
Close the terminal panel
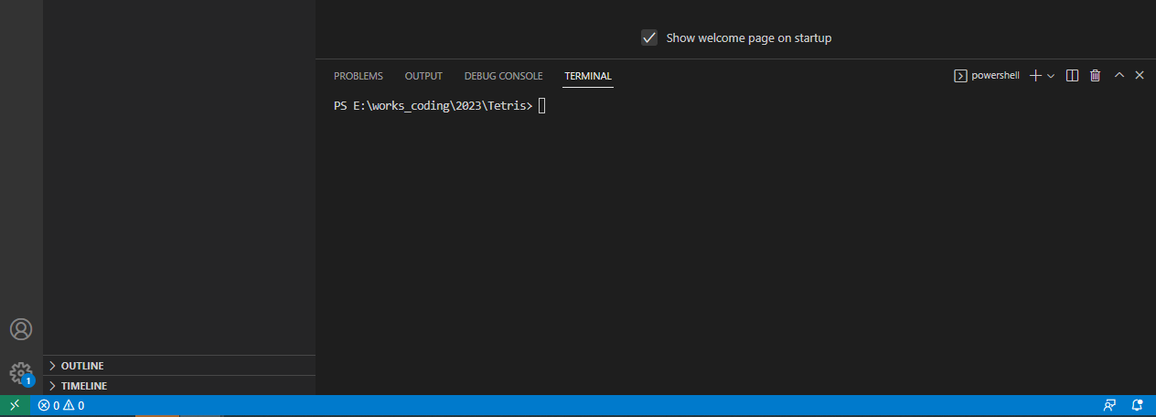pyautogui.click(x=1140, y=76)
